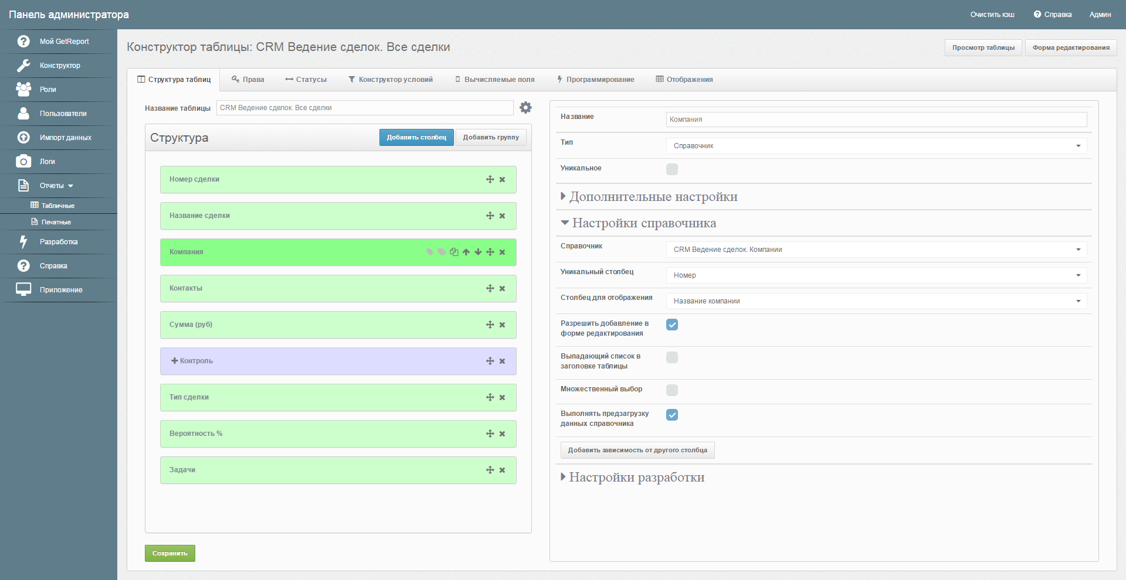Image resolution: width=1126 pixels, height=580 pixels.
Task: Delete the Тип сделки column
Action: (502, 397)
